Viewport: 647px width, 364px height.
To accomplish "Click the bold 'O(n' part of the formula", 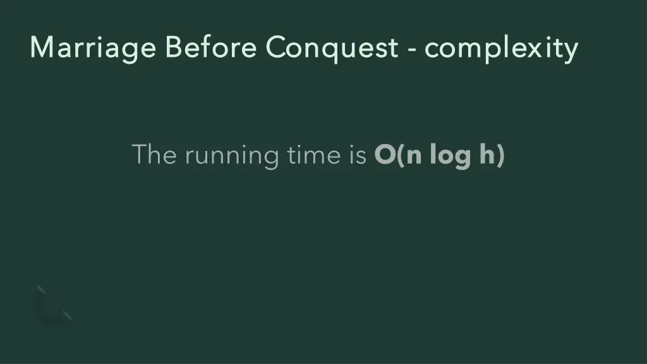I will (x=398, y=155).
